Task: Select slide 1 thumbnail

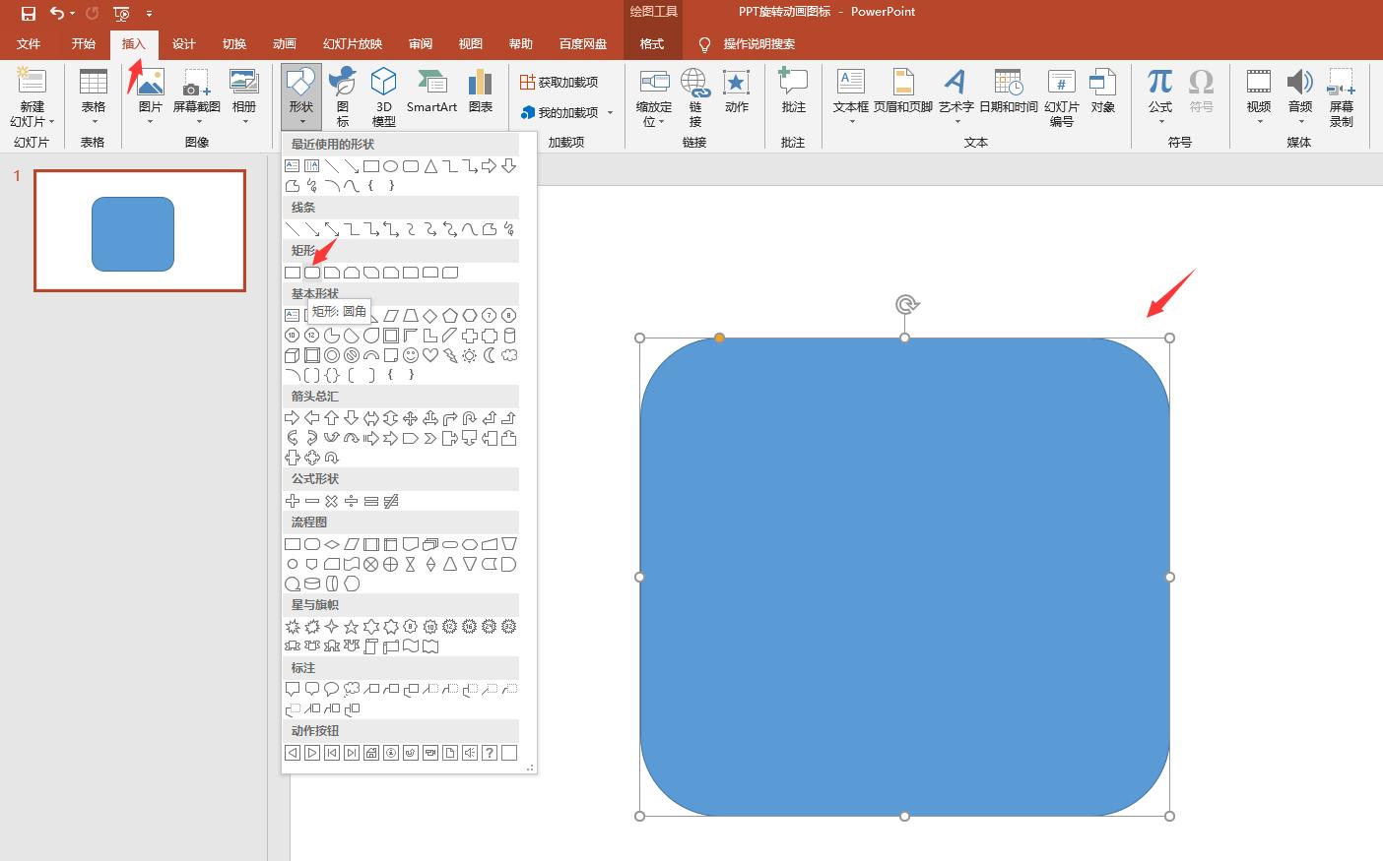Action: tap(139, 231)
